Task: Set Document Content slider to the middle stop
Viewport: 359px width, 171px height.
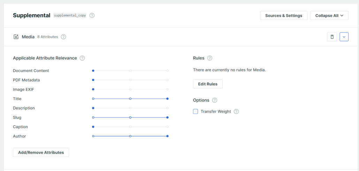Action: 130,71
